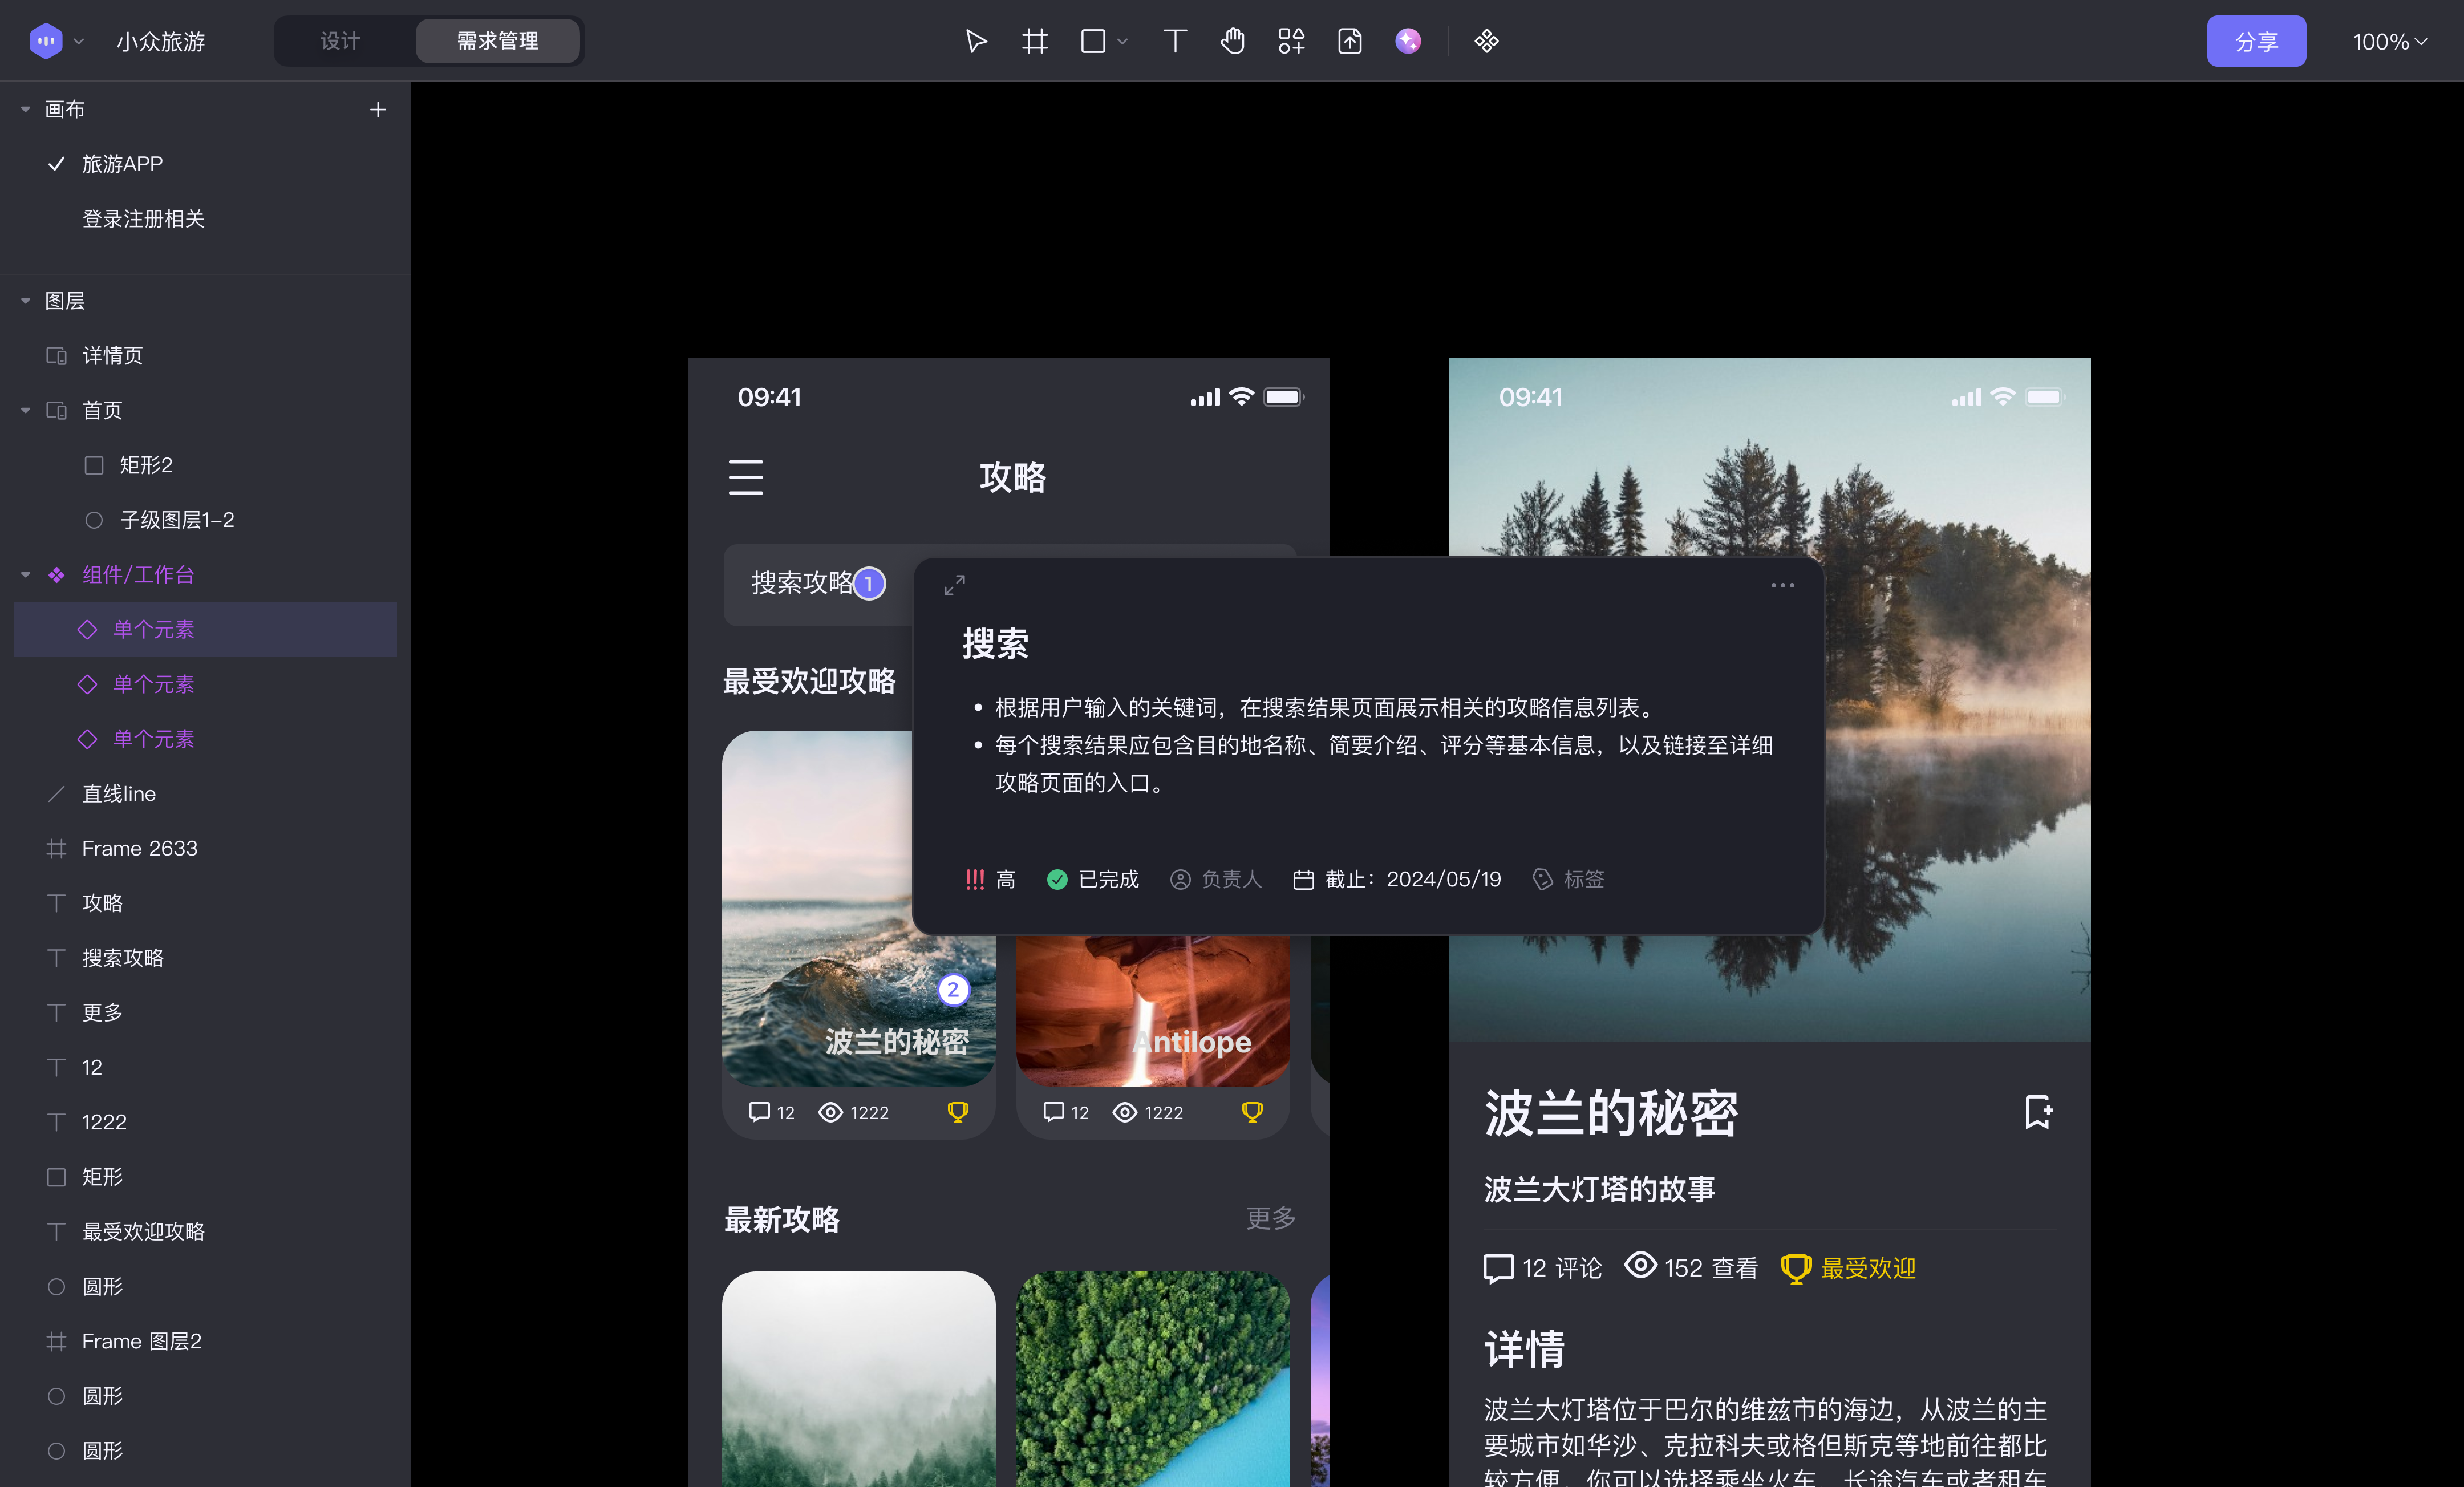Collapse the 图层 section
This screenshot has width=2464, height=1487.
[26, 301]
